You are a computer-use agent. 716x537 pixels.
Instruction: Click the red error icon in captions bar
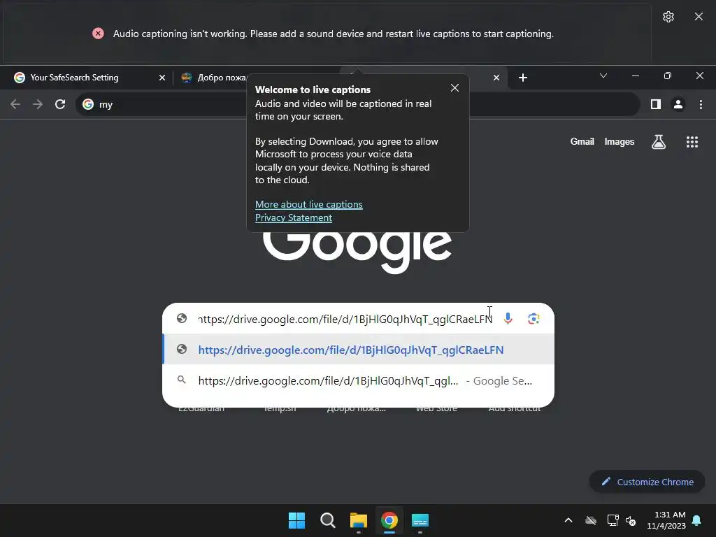[x=98, y=34]
